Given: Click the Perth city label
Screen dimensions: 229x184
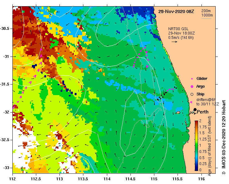Looking at the screenshot, I should (x=203, y=112).
